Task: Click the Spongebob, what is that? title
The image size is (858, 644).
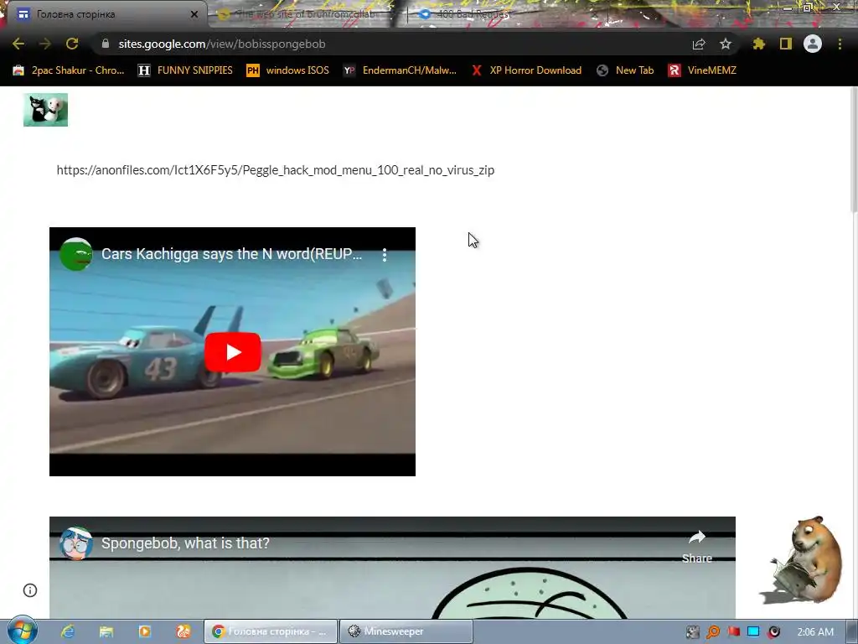Action: point(185,543)
